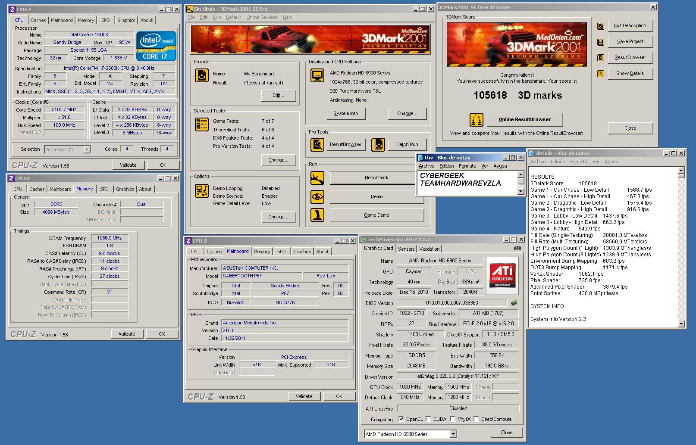Click the Close button in GPU-Z
This screenshot has width=696, height=445.
(507, 433)
